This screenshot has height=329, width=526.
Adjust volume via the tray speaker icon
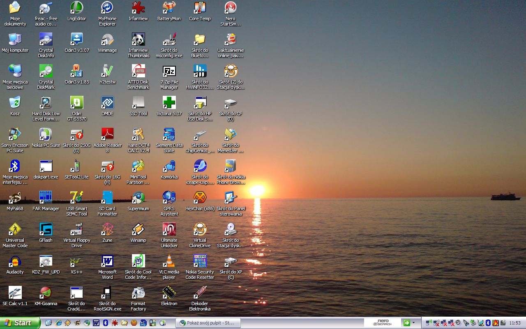[458, 323]
